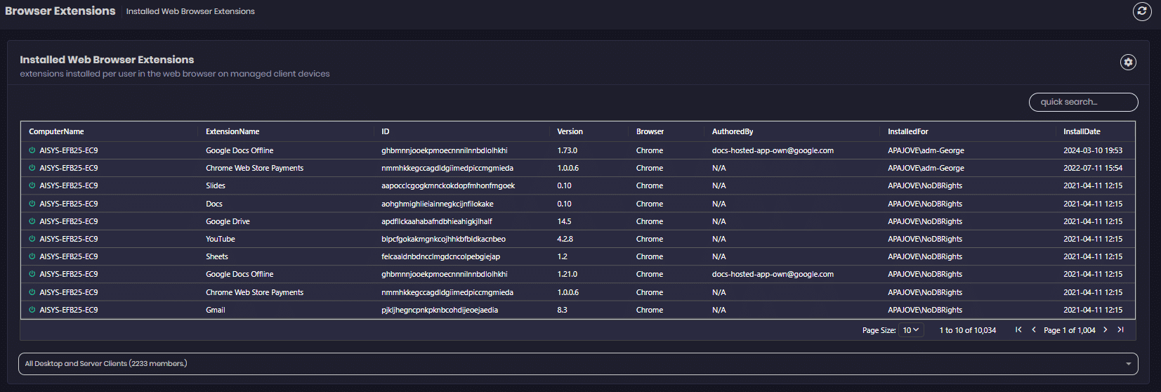Sort table by the Version column
1161x392 pixels.
[570, 132]
